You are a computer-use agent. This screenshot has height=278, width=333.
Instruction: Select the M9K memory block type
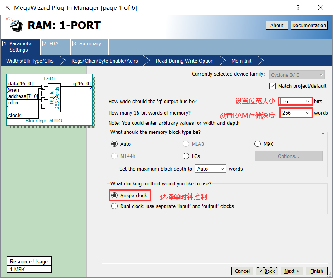click(258, 144)
